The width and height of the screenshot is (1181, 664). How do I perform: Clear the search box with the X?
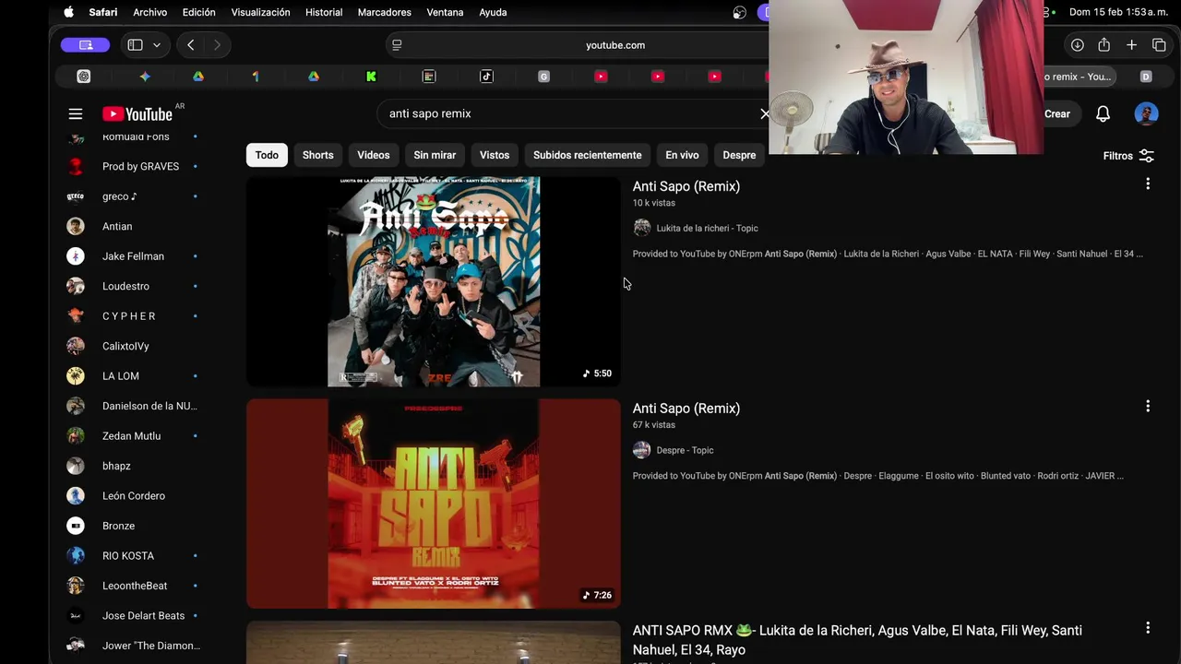click(764, 113)
